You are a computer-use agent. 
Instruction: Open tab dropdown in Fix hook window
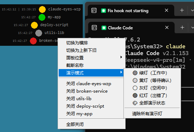tap(192, 10)
